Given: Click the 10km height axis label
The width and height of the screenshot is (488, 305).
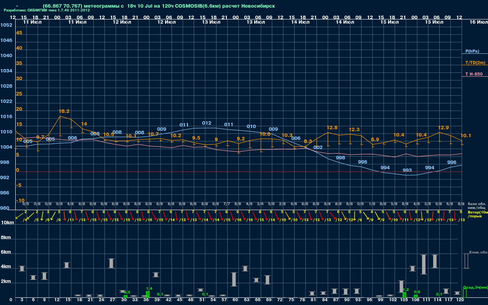Looking at the screenshot, I should tap(8, 223).
